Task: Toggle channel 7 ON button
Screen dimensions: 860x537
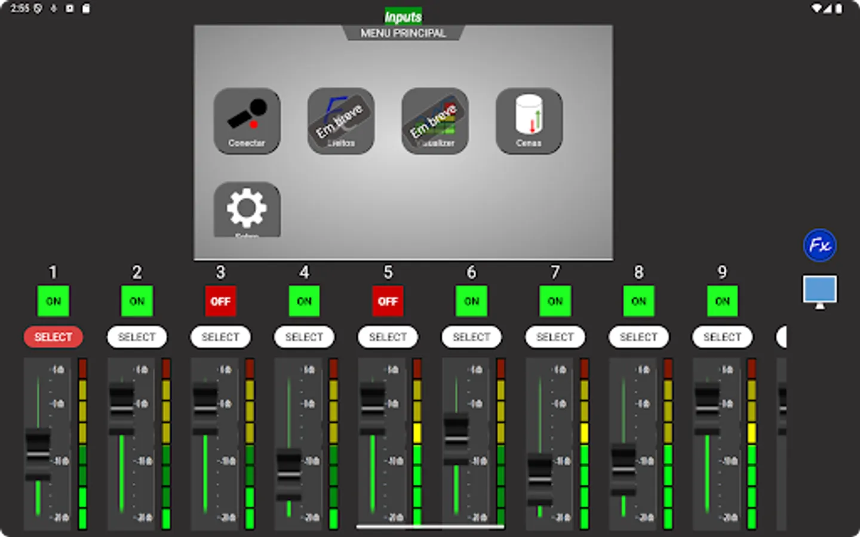Action: (555, 301)
